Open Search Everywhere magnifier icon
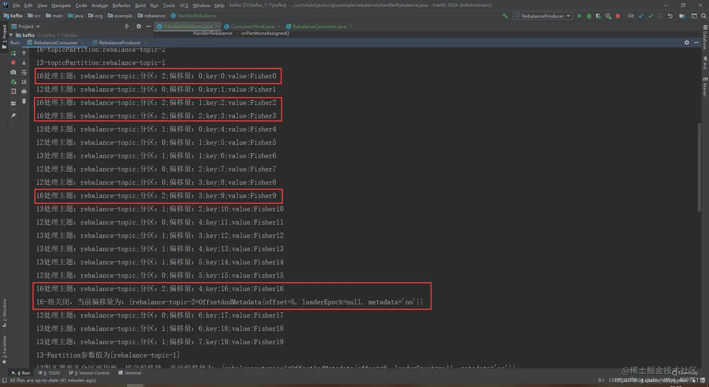 704,16
